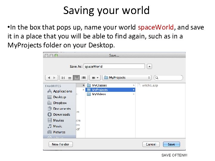Open Desktop in the sidebar
The image size is (215, 161).
point(57,97)
